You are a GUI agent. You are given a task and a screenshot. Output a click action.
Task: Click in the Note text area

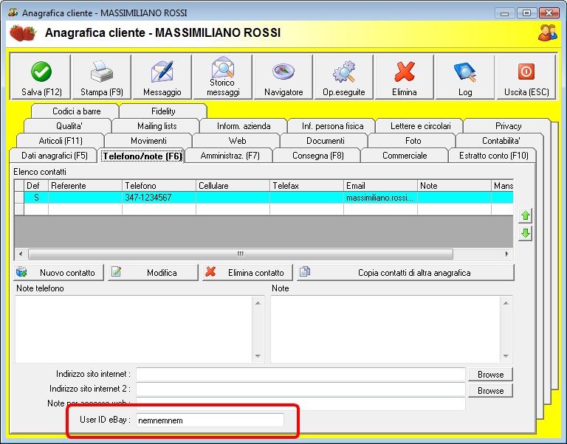click(386, 329)
